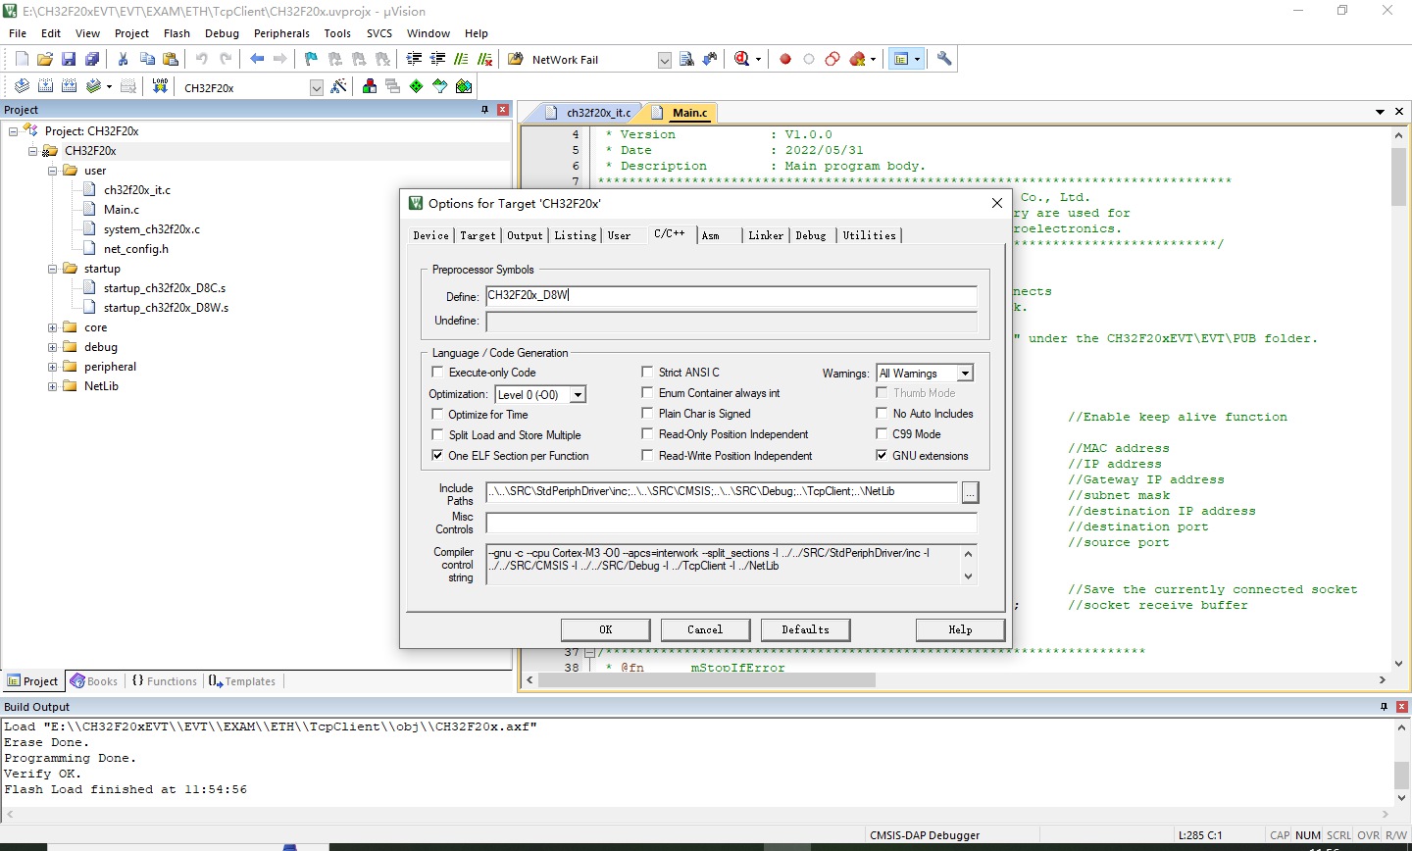Switch to the Linker tab in options dialog
Viewport: 1412px width, 851px height.
(766, 235)
